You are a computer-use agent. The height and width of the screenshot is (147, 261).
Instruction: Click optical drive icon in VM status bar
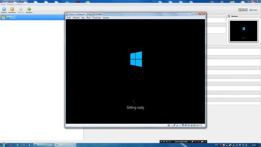click(x=171, y=125)
